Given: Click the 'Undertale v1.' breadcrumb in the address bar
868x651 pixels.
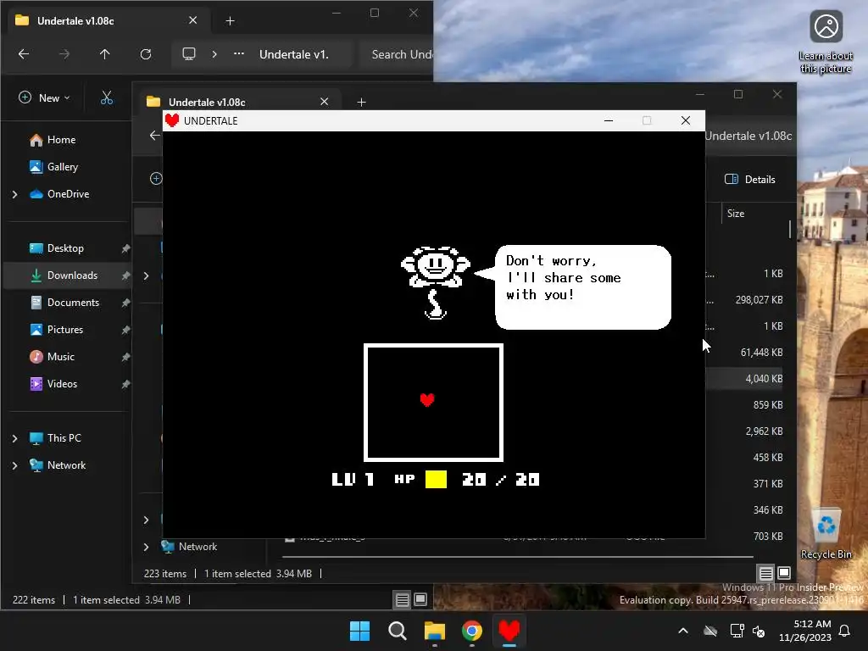Looking at the screenshot, I should click(x=294, y=54).
